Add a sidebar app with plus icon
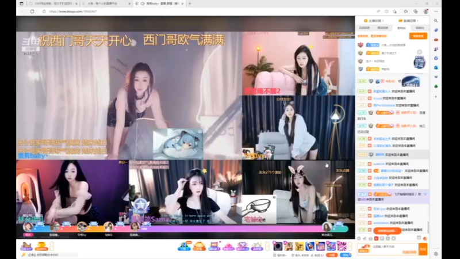Screen dimensions: 460x259 pyautogui.click(x=436, y=96)
